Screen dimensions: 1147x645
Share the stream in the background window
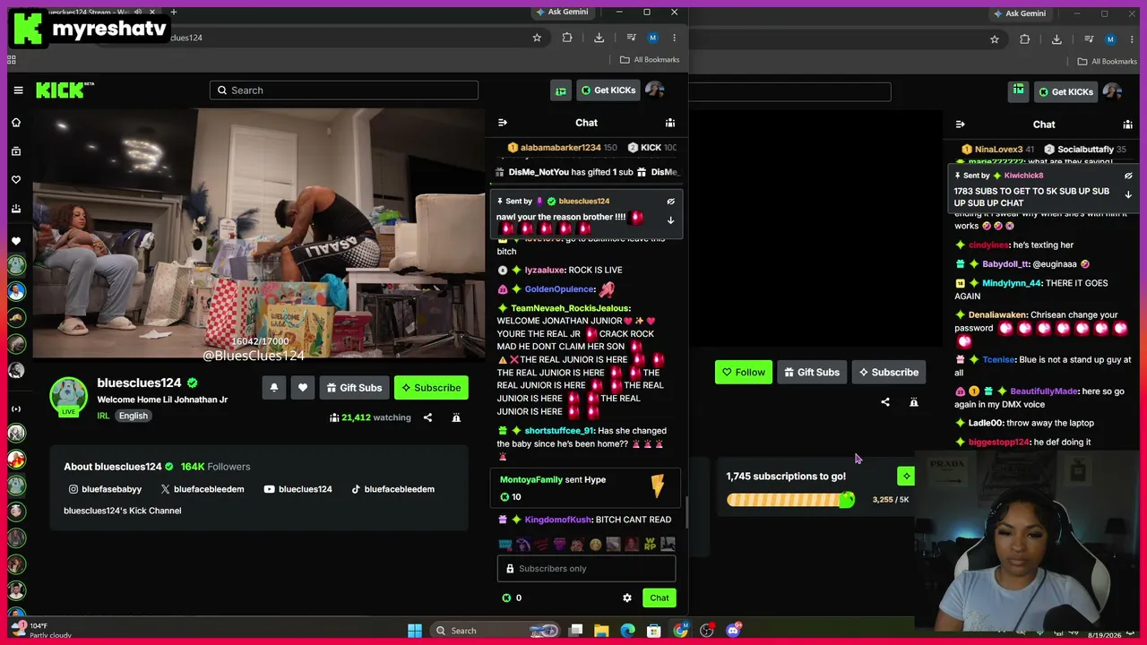[885, 402]
